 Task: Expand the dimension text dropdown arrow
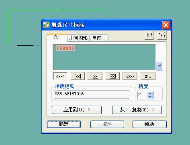click(x=159, y=66)
